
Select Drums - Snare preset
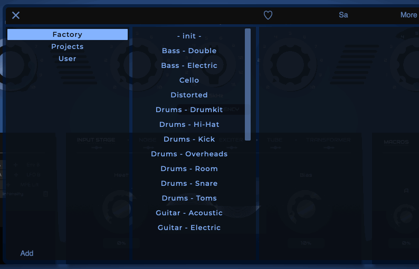tap(189, 184)
